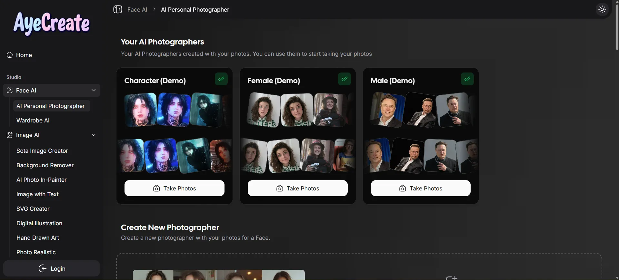The width and height of the screenshot is (619, 280).
Task: Click the page vertical scrollbar thumb
Action: (617, 27)
